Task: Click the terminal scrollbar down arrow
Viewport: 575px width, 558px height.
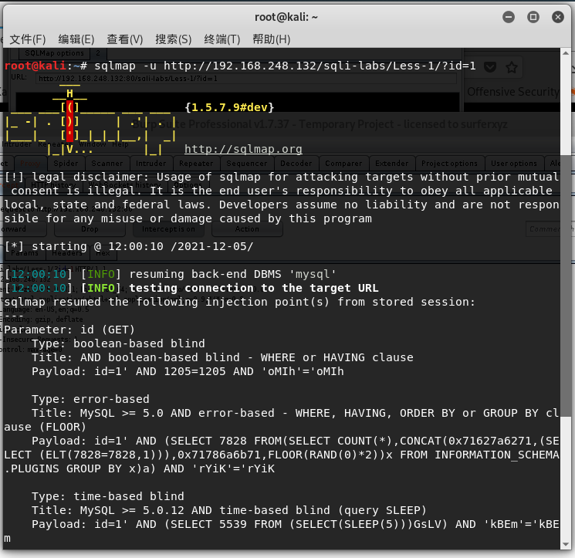Action: pos(566,544)
